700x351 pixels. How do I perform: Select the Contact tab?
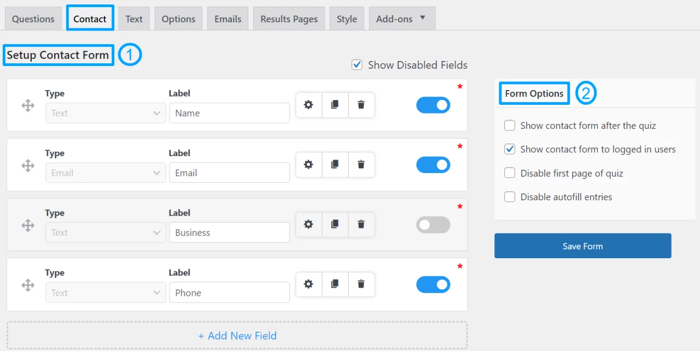point(90,19)
